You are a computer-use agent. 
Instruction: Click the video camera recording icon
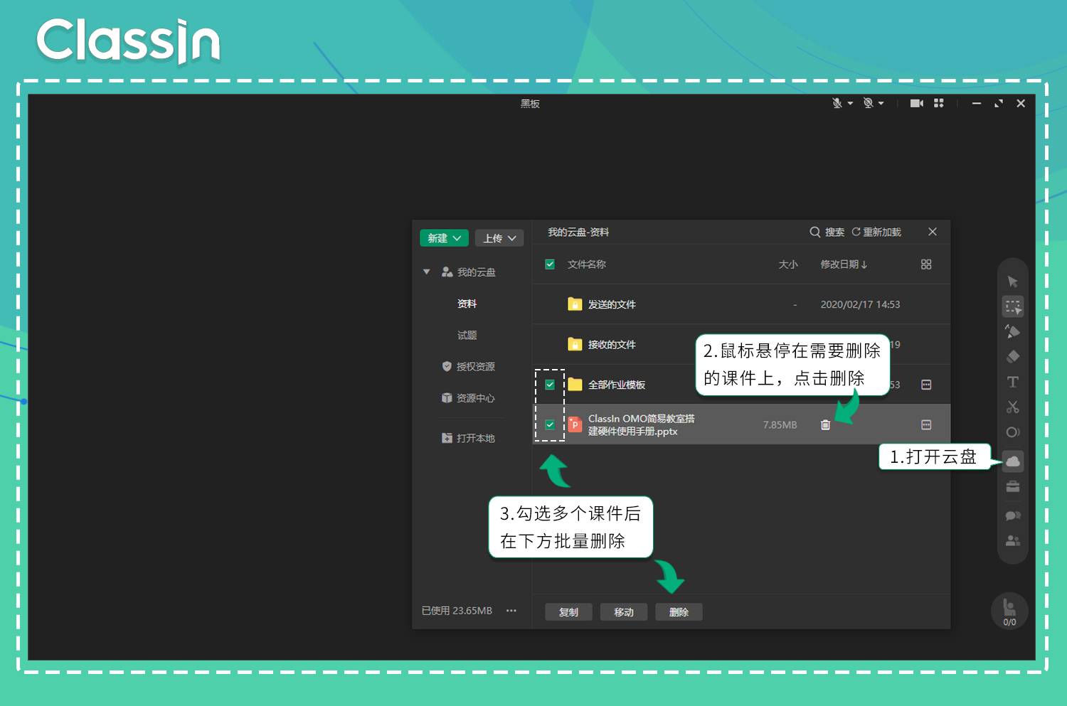[x=917, y=103]
